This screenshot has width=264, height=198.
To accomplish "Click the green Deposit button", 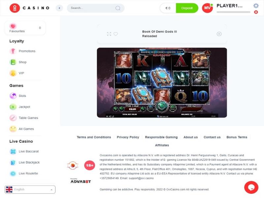I will click(187, 8).
